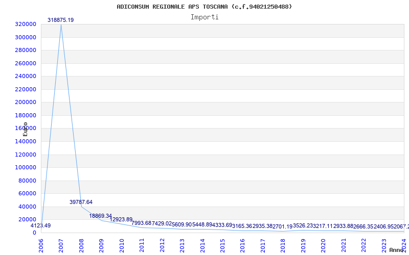Click the x-axis year 2010
The height and width of the screenshot is (255, 409).
point(122,246)
